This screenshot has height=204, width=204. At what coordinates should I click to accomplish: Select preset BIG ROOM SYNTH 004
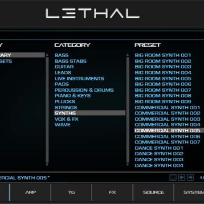pos(163,73)
